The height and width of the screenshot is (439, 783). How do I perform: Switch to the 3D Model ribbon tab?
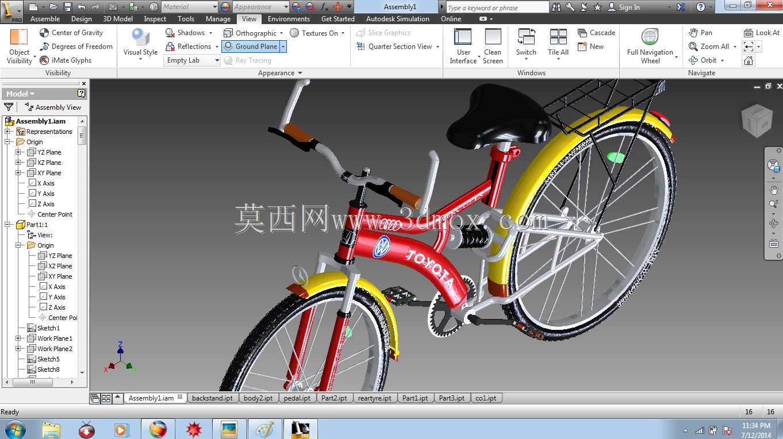[x=118, y=19]
